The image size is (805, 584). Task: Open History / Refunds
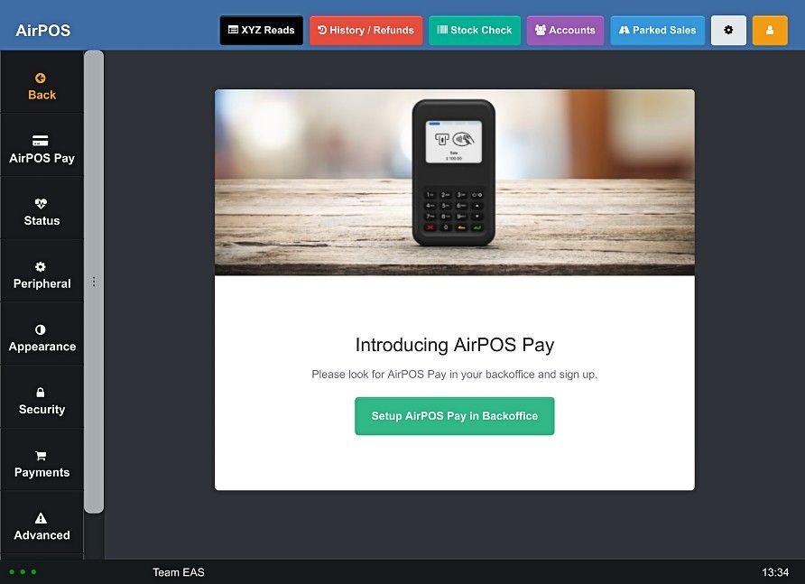(365, 31)
